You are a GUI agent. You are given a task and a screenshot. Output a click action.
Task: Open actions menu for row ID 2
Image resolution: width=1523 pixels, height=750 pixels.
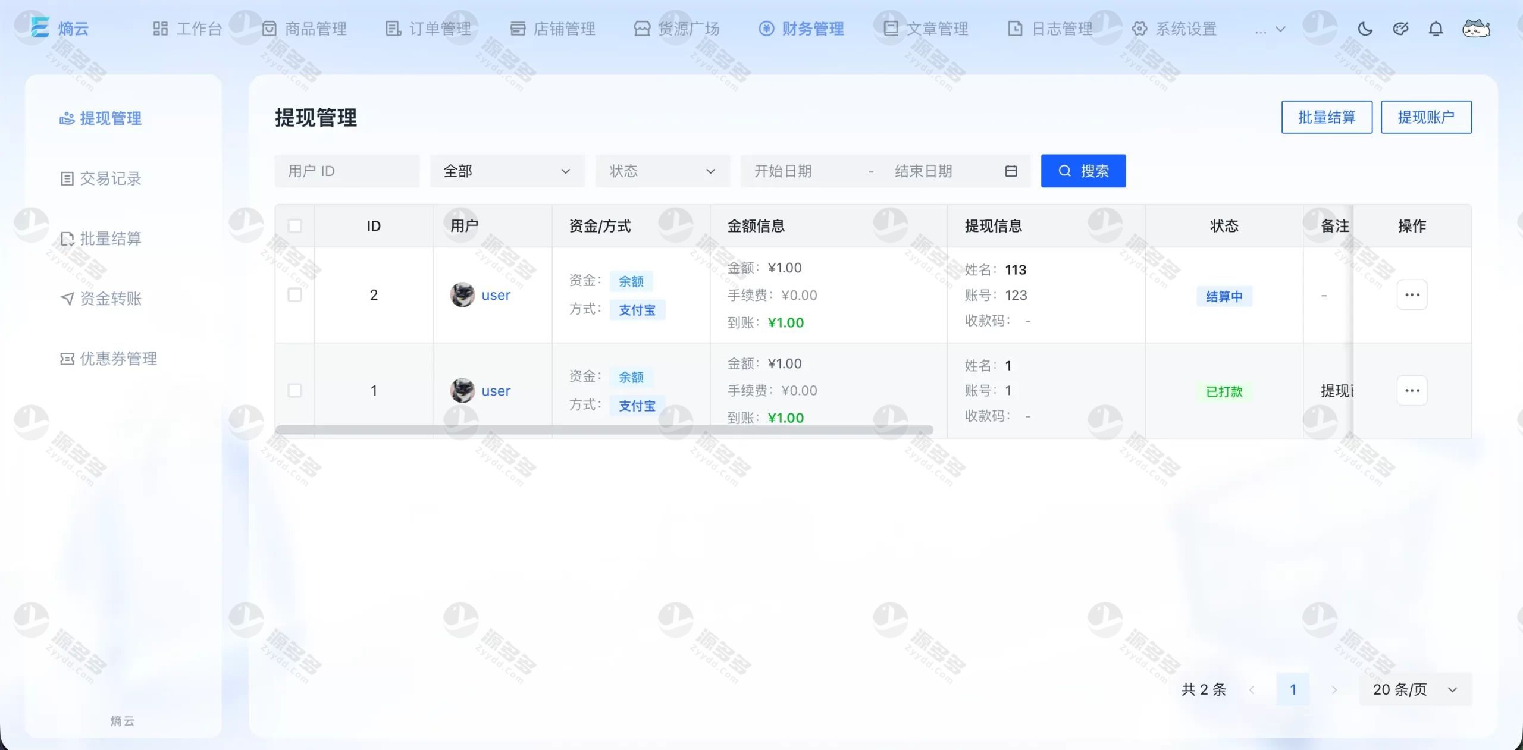click(1412, 294)
